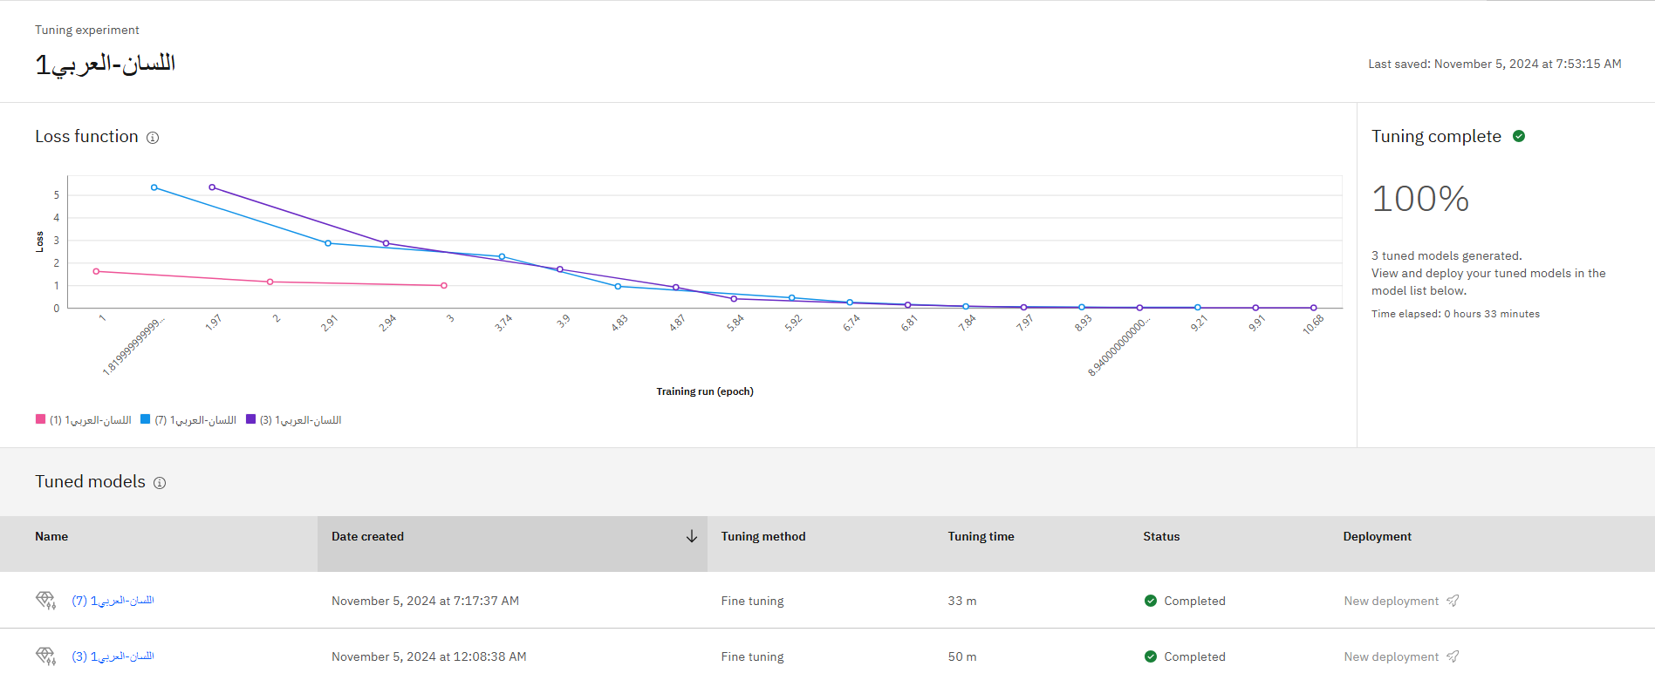Viewport: 1655px width, 680px height.
Task: Click 'Fine tuning' in the 50 m row
Action: (x=752, y=656)
